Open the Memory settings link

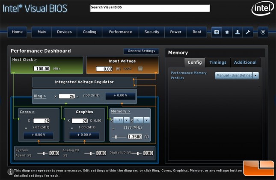pyautogui.click(x=120, y=112)
